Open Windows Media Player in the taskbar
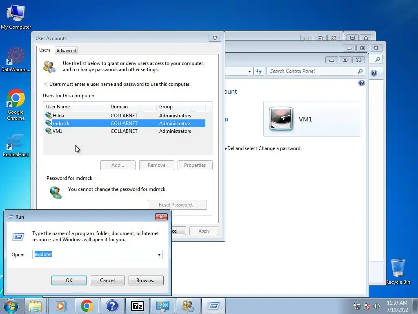Viewport: 418px width, 314px height. (x=60, y=306)
